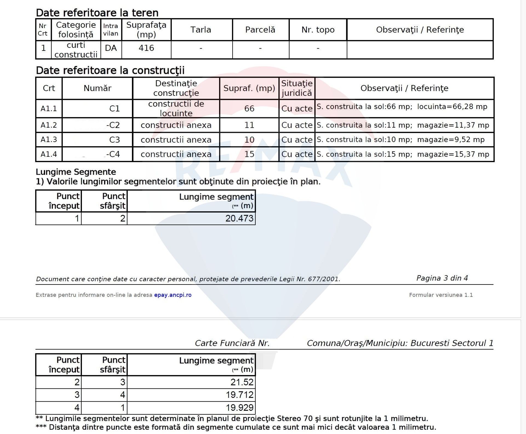The width and height of the screenshot is (526, 434).
Task: Select the 'locuinta=66,28 mp' observation cell
Action: point(452,107)
